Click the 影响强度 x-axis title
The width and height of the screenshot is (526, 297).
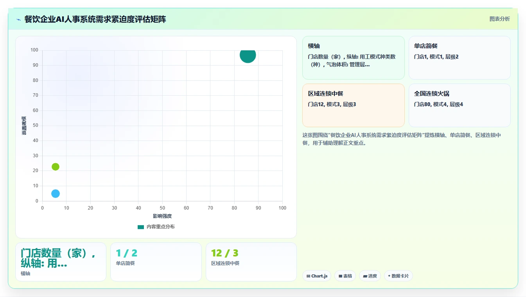click(162, 216)
